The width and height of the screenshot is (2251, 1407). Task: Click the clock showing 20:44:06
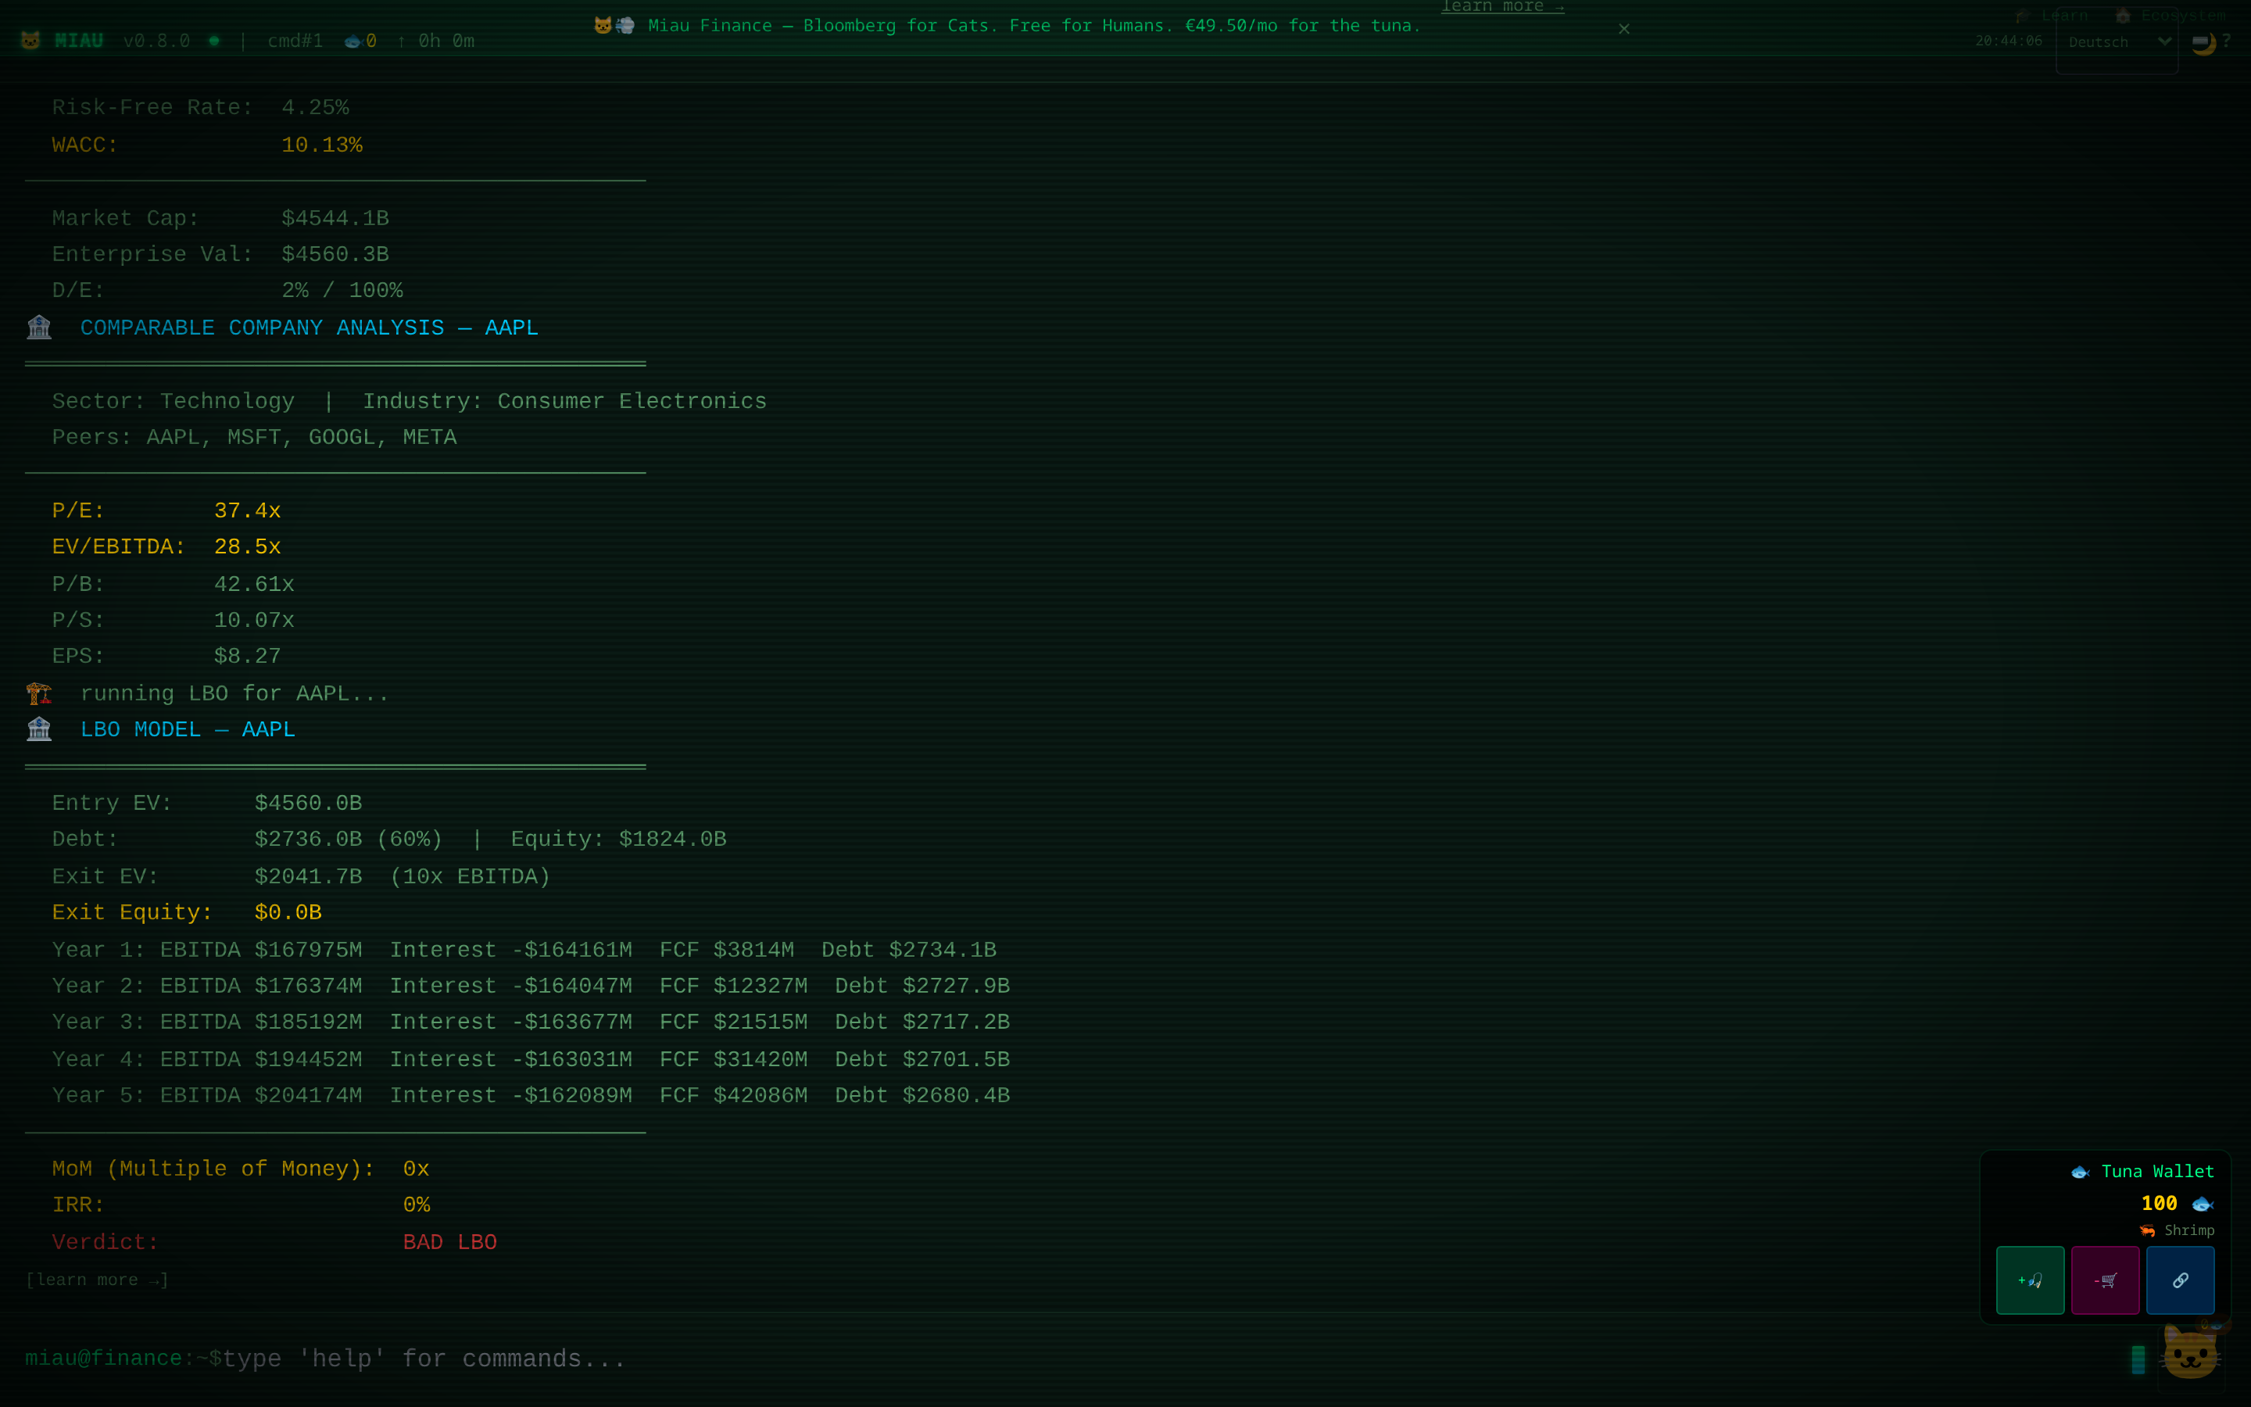(2009, 41)
